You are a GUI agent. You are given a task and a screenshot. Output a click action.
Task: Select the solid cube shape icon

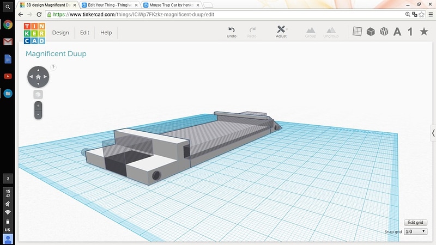371,32
